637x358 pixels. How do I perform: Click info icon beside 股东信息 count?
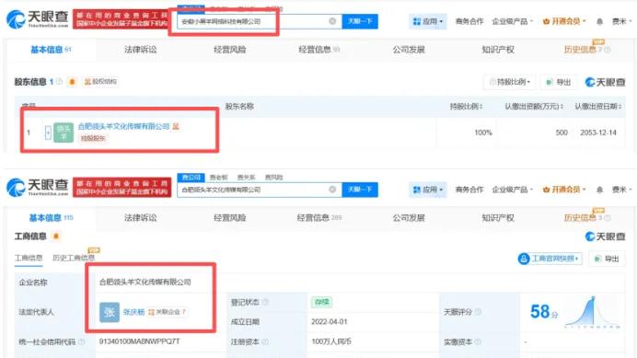point(59,81)
